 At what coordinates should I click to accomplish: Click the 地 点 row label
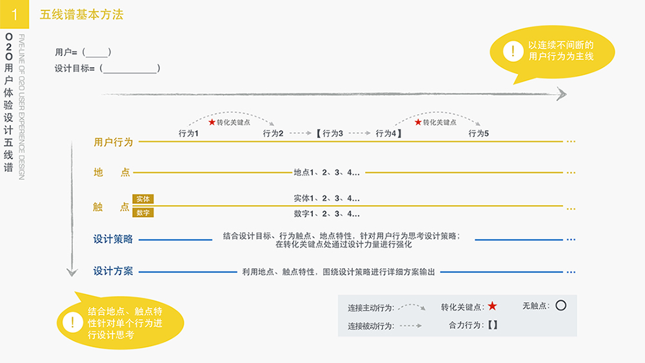coord(112,172)
